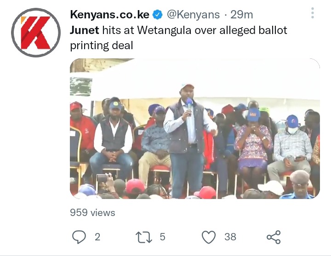Click the reply count 2
331x256 pixels.
tap(97, 237)
